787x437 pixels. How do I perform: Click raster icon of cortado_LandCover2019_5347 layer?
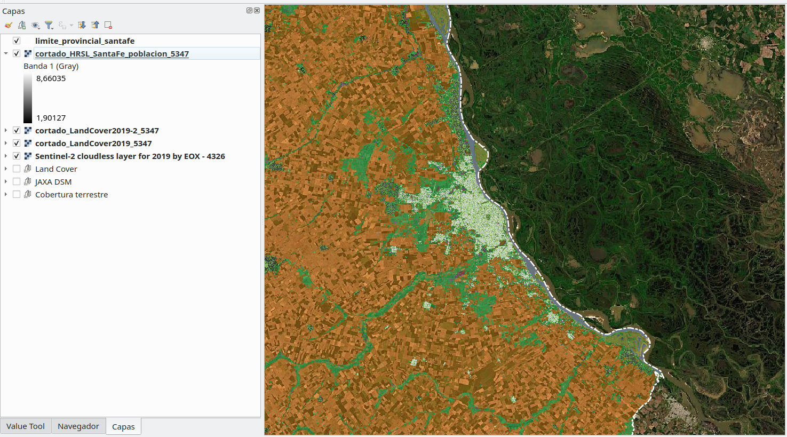28,143
